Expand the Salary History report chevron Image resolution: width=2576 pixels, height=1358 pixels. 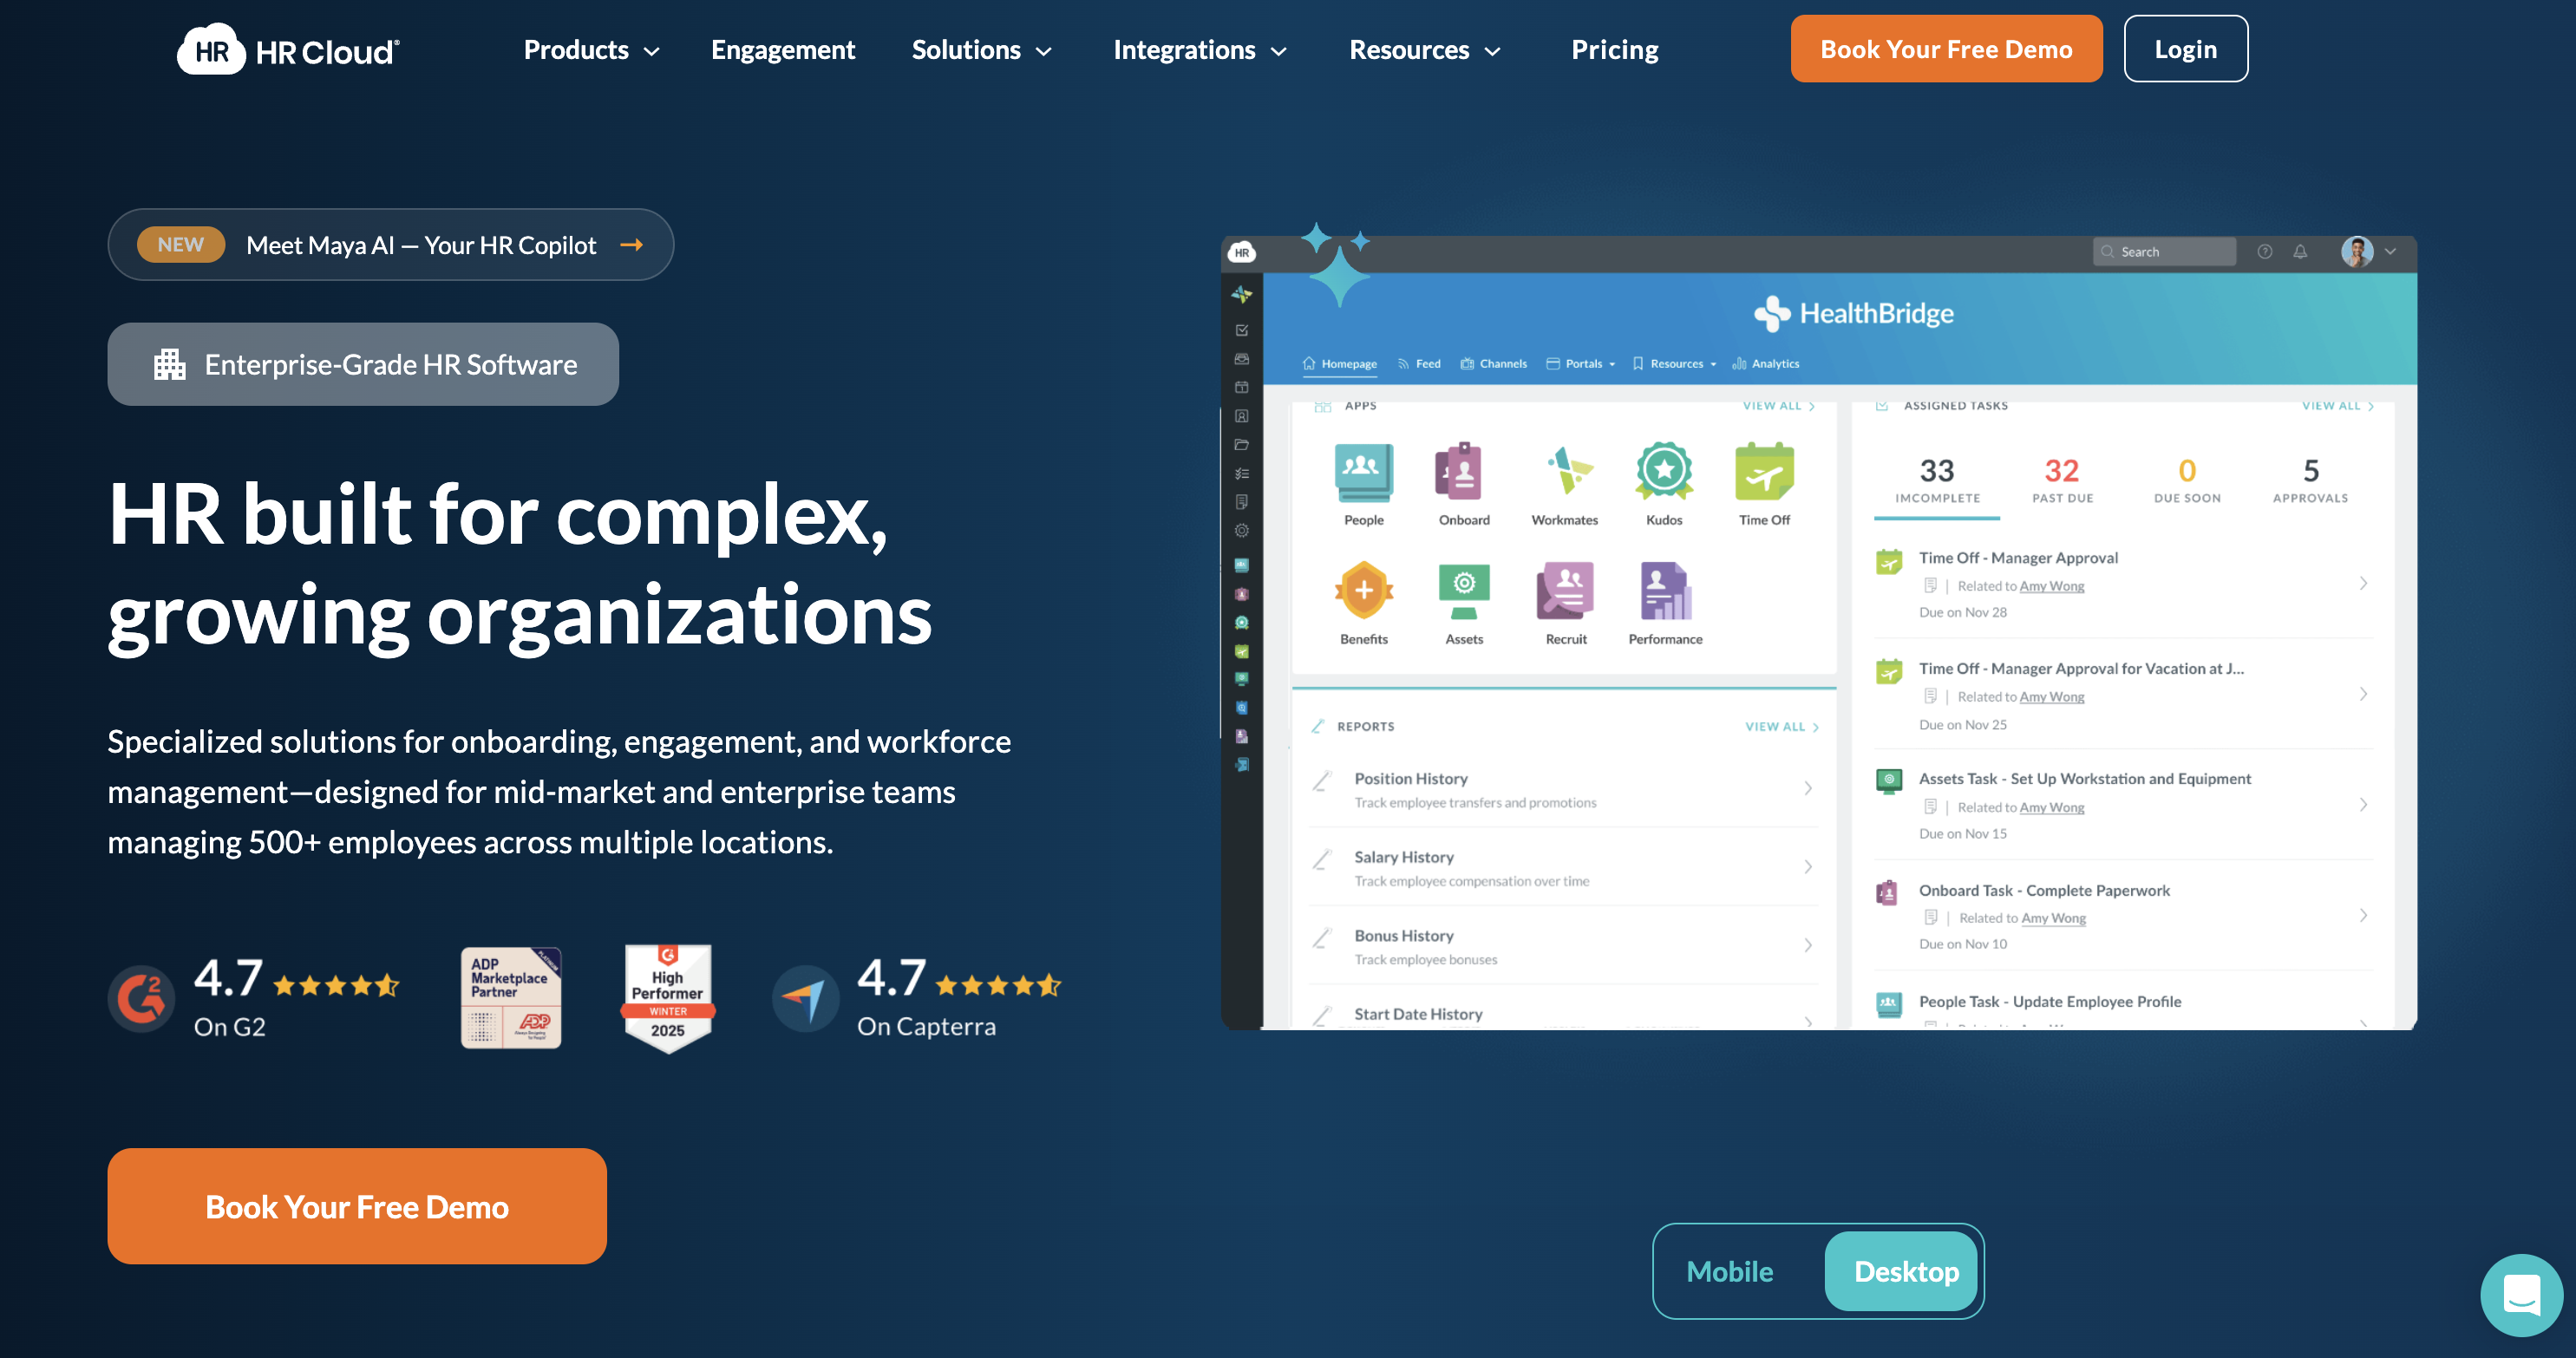pos(1808,867)
